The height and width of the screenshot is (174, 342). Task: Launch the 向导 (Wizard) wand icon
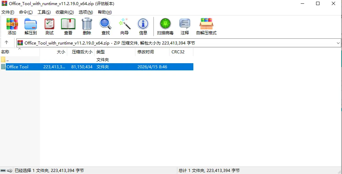coord(124,24)
